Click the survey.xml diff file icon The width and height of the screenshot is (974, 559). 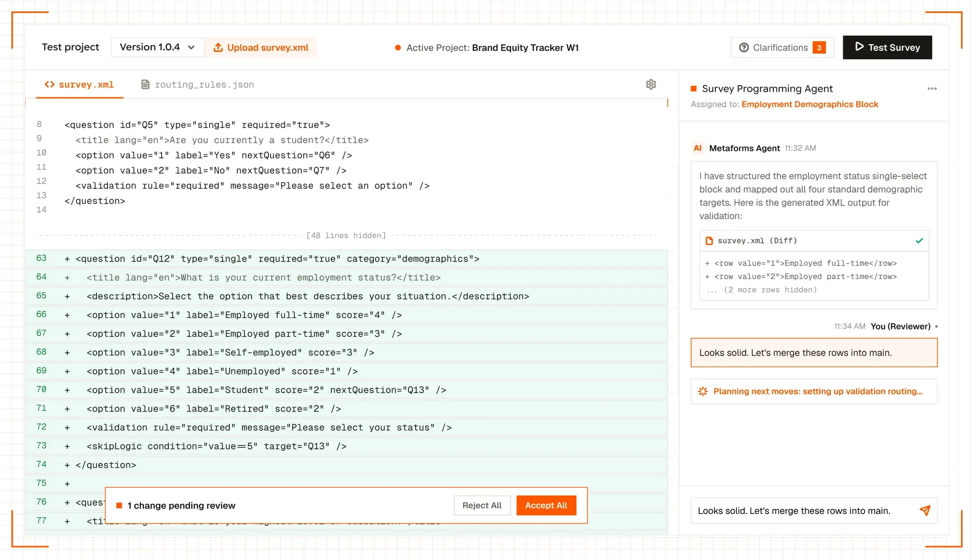pos(709,241)
